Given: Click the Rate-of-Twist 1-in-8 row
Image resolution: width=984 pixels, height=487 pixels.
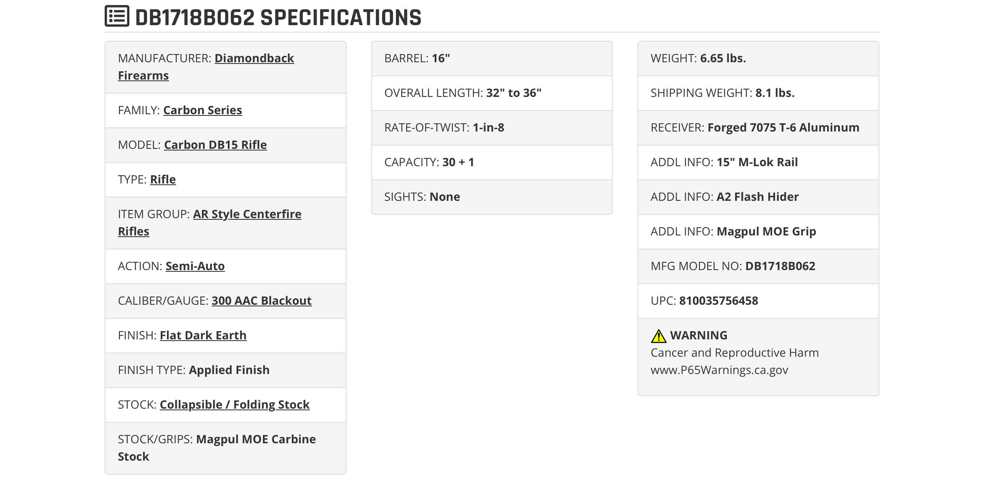Looking at the screenshot, I should [492, 128].
